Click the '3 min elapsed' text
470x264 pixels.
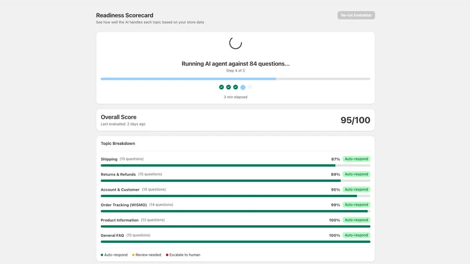[x=236, y=97]
